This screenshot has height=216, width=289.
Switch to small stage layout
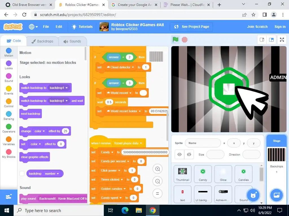pos(262,40)
